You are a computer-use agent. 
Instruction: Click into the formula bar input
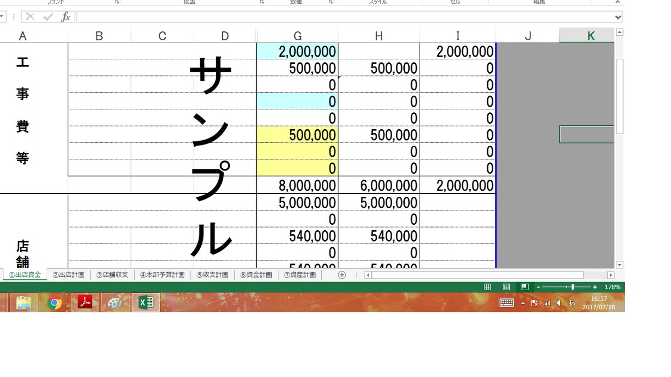click(345, 17)
